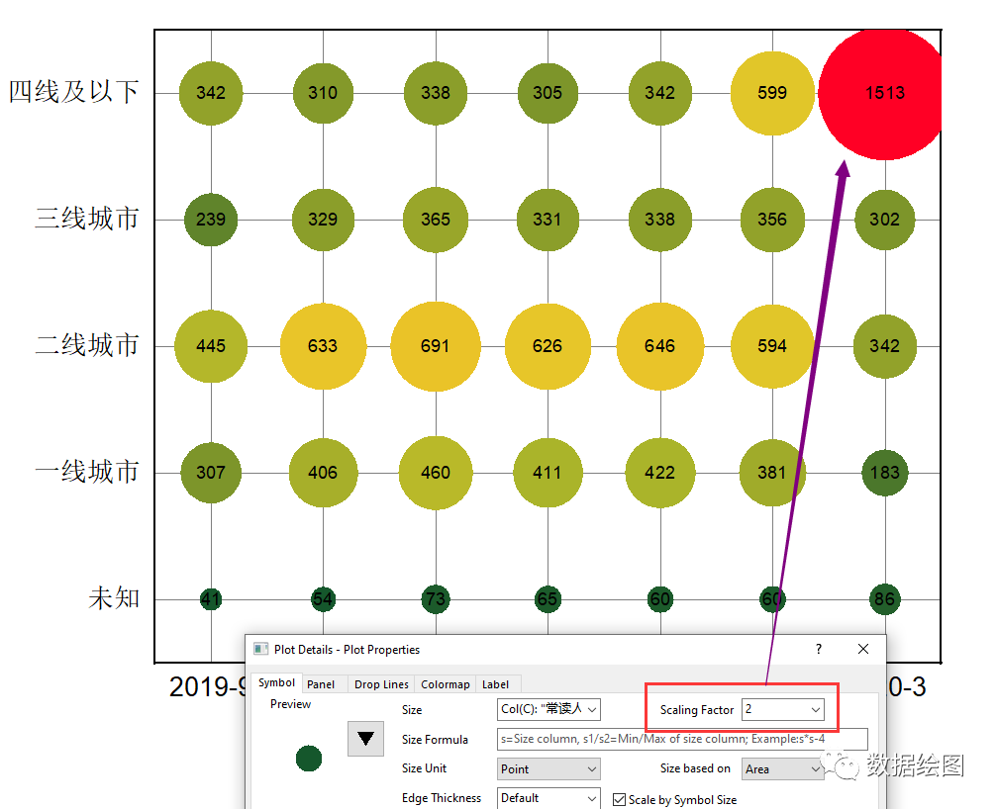Go to the Panel tab

point(321,684)
